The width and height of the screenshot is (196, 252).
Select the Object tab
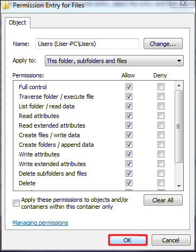tap(18, 22)
